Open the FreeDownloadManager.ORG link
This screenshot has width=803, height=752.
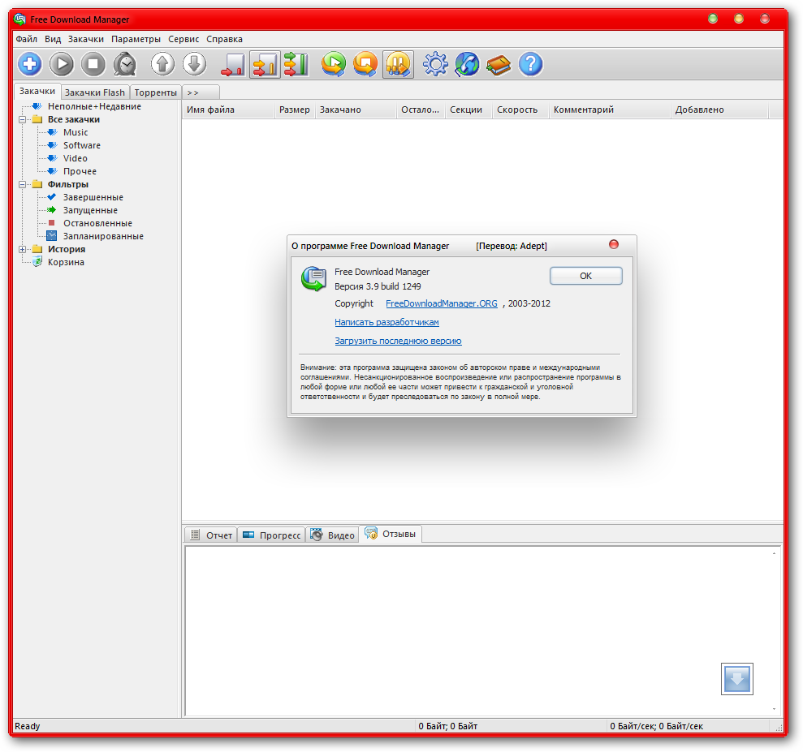442,303
